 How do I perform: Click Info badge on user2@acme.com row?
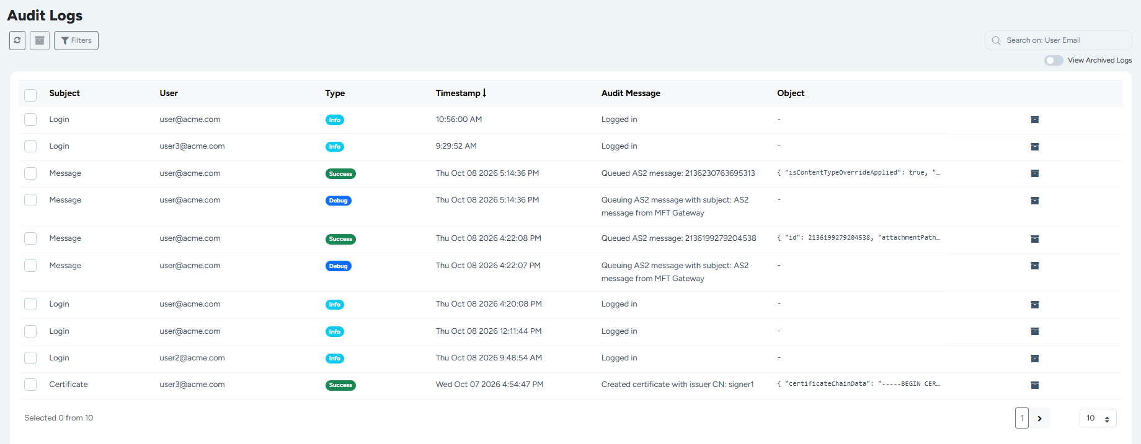tap(335, 359)
